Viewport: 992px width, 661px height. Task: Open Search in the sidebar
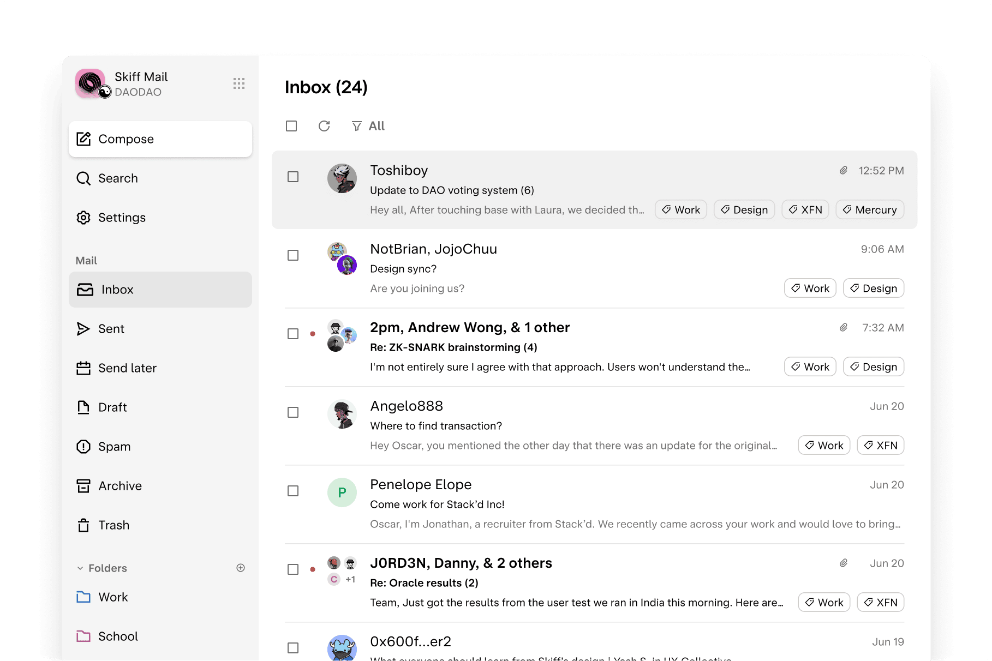(160, 178)
